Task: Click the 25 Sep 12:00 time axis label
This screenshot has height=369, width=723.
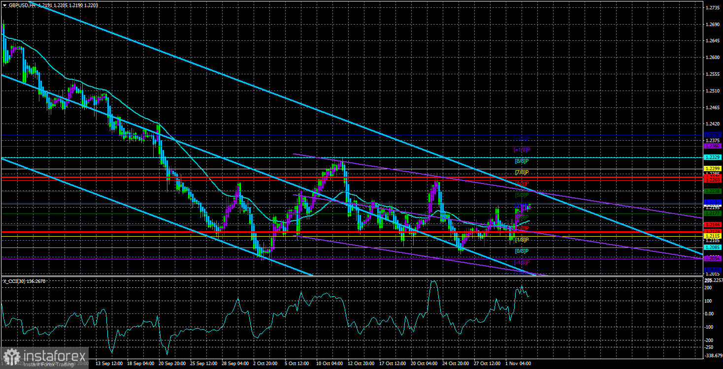Action: 203,364
